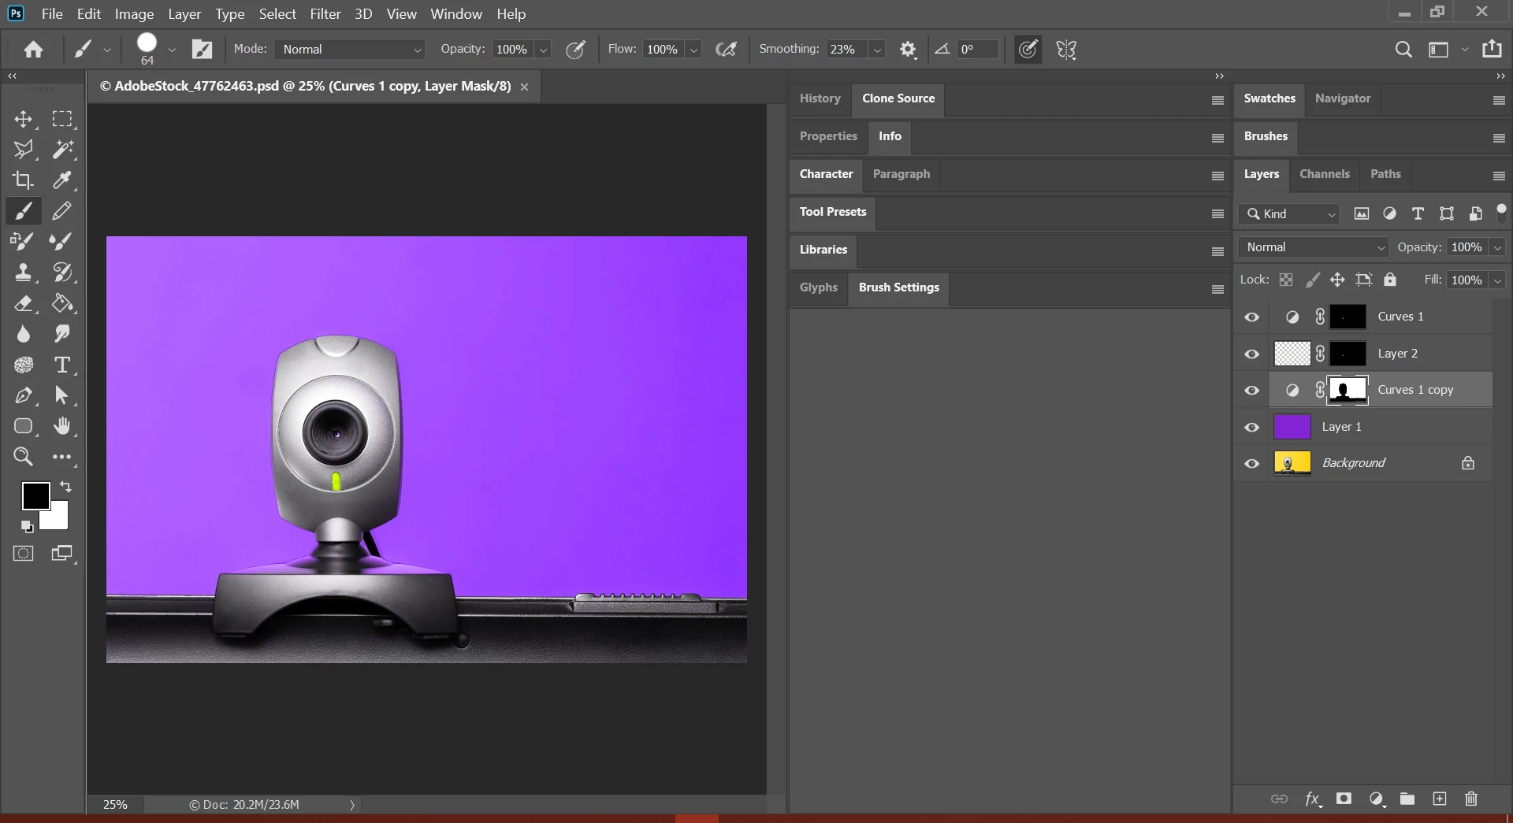Hide the Layer 1 purple fill layer
The image size is (1513, 823).
[1251, 427]
